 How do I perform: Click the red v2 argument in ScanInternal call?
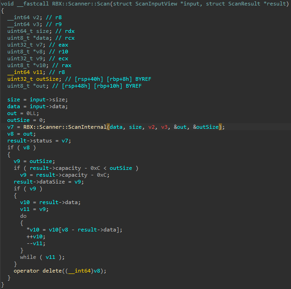(151, 127)
